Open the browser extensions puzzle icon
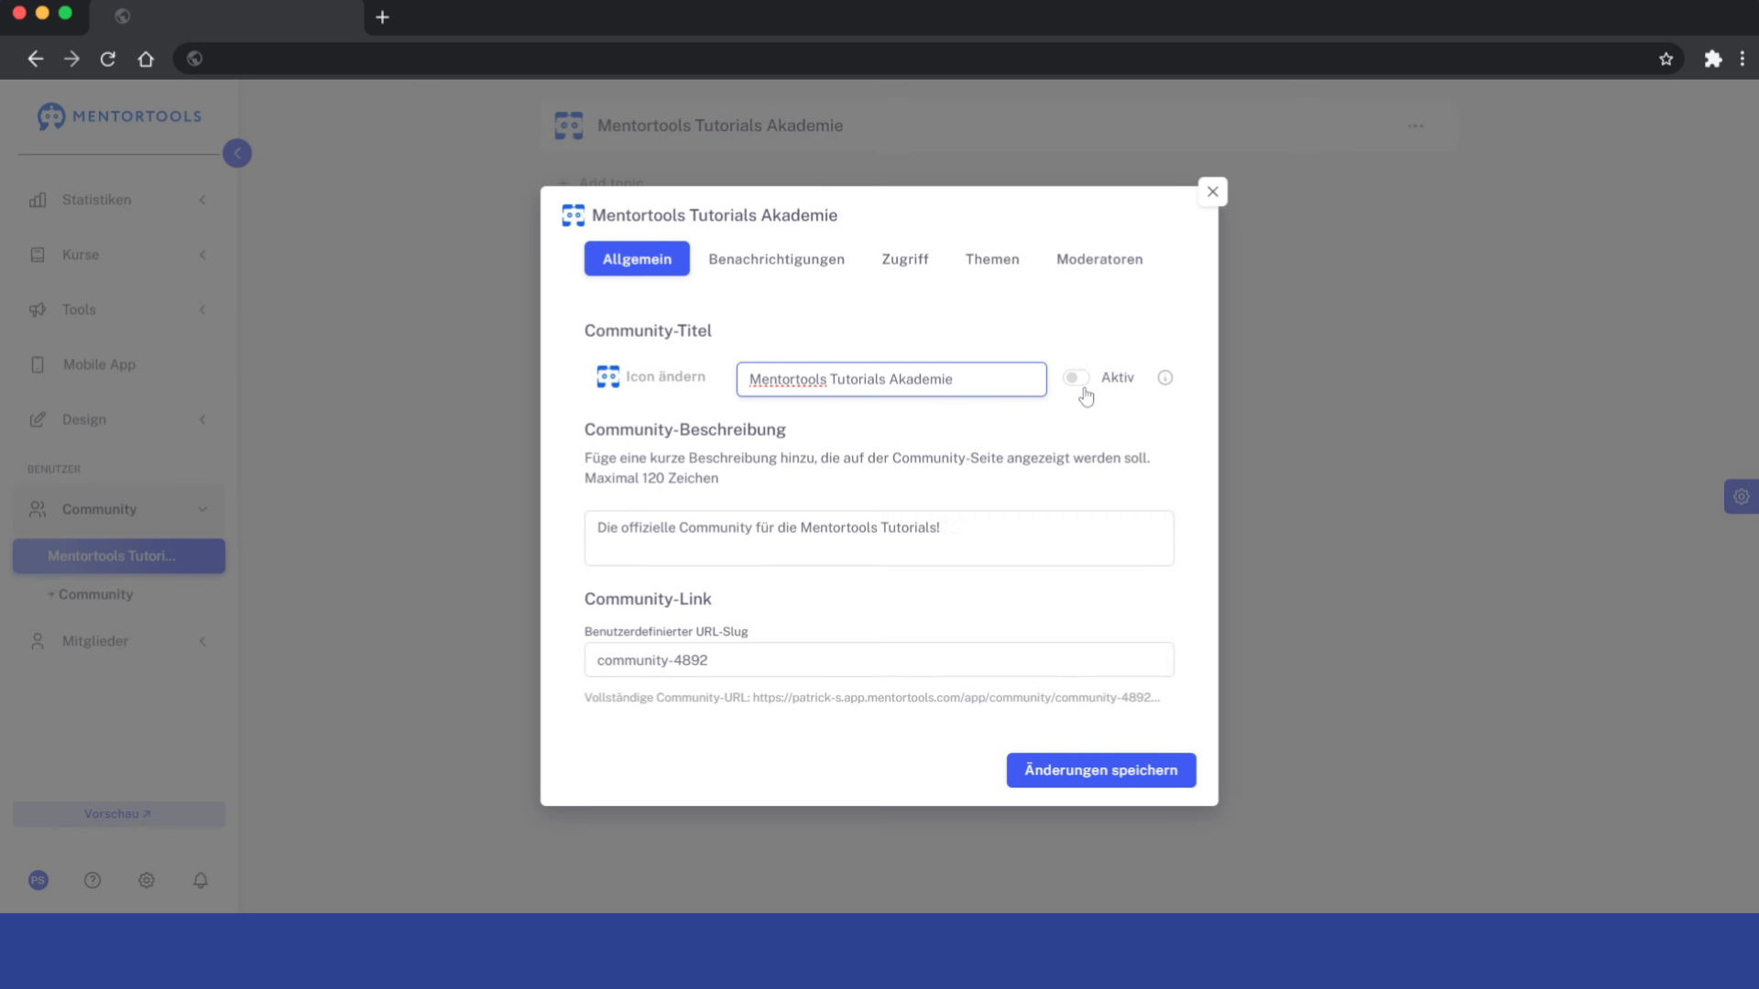Screen dimensions: 1759x989 click(1713, 59)
